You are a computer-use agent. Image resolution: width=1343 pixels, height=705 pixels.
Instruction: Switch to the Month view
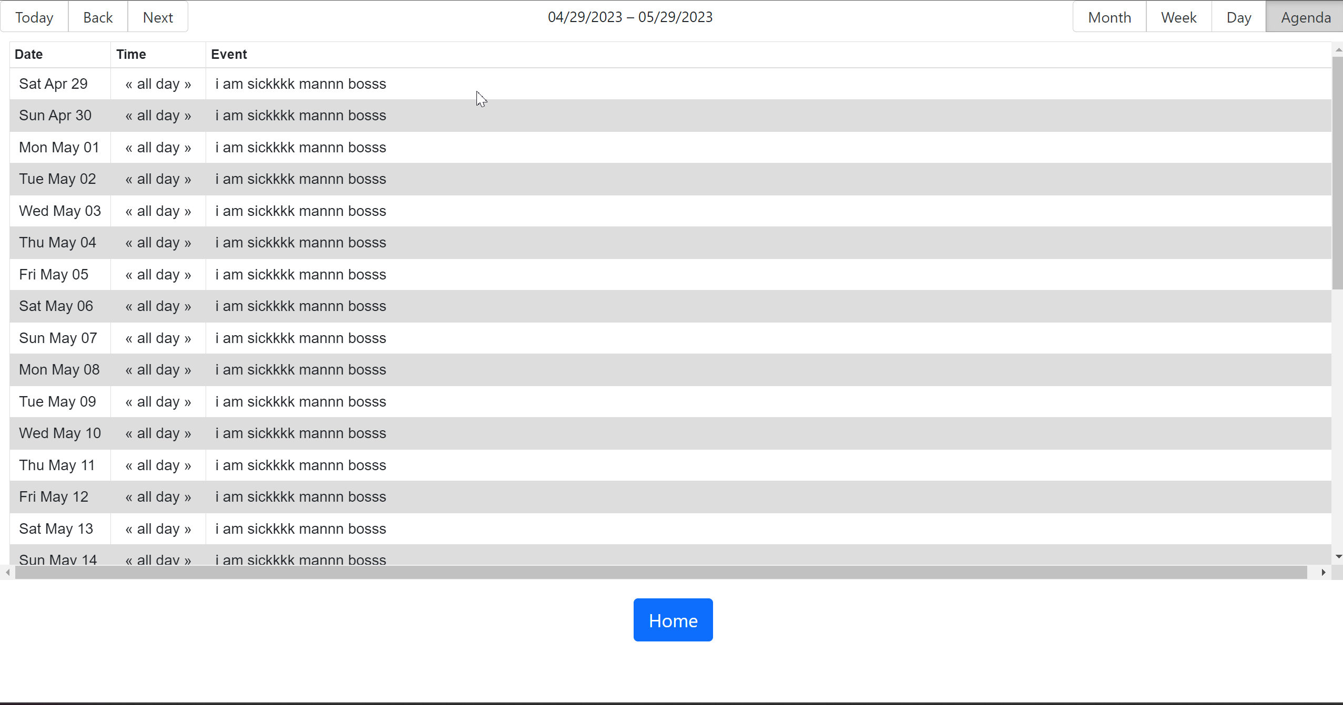[1109, 16]
